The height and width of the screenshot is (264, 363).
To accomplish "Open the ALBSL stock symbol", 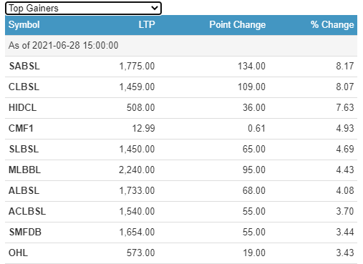I will pyautogui.click(x=24, y=190).
